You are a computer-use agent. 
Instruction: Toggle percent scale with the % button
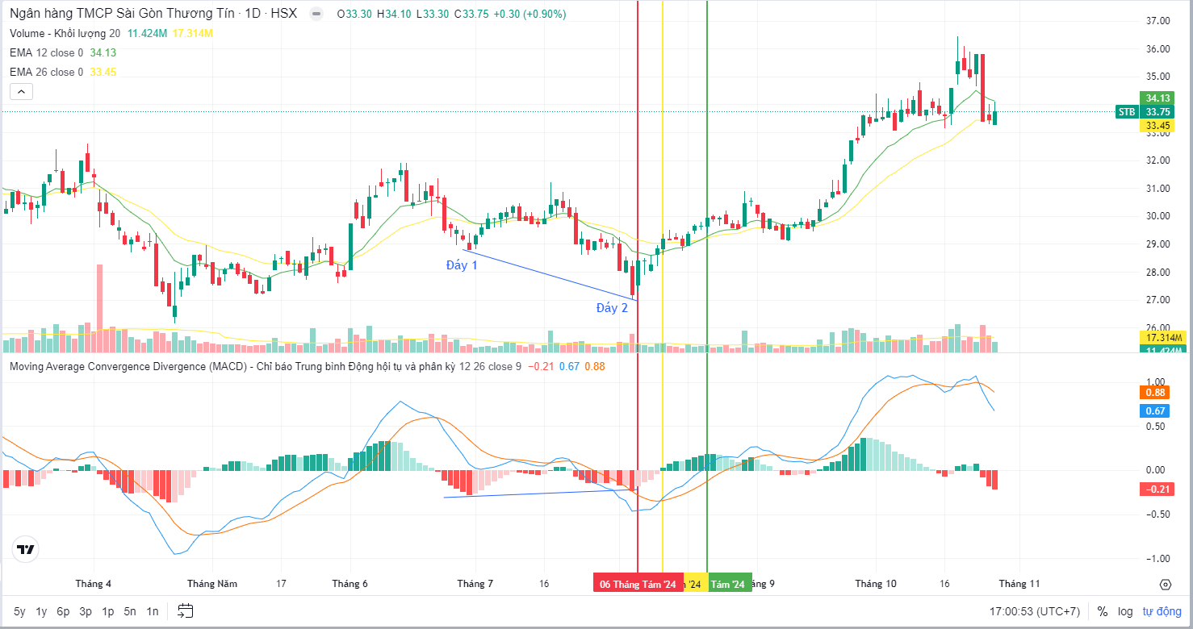click(1103, 611)
